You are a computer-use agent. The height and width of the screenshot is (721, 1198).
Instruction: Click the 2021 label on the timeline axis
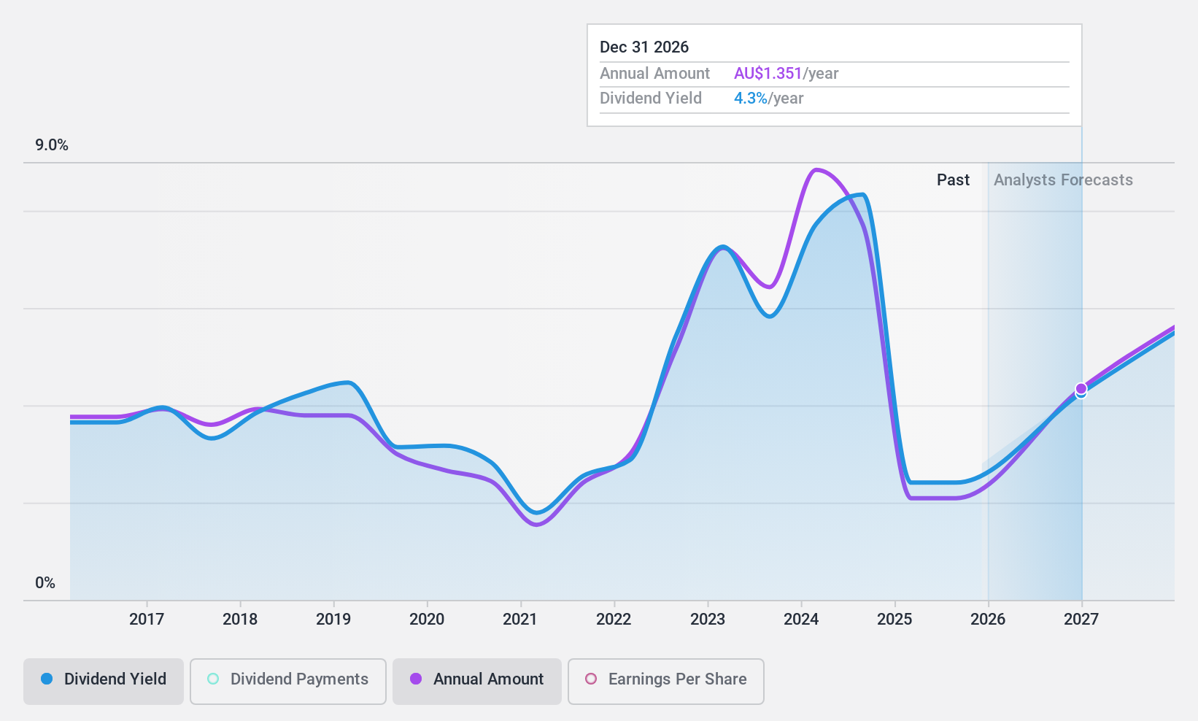520,620
